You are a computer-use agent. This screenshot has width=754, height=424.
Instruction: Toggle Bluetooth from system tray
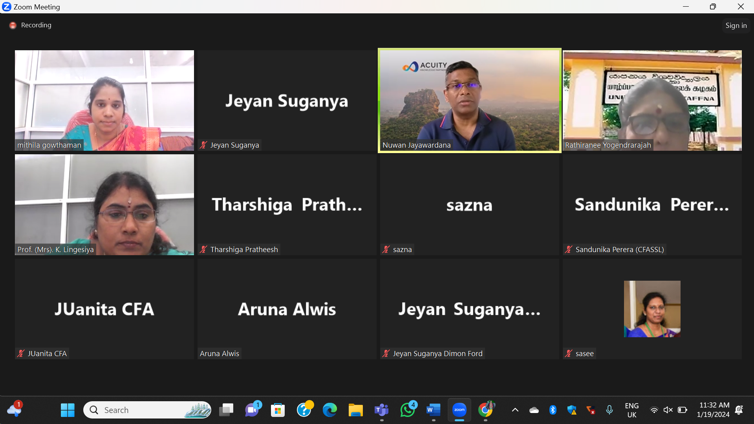click(553, 410)
